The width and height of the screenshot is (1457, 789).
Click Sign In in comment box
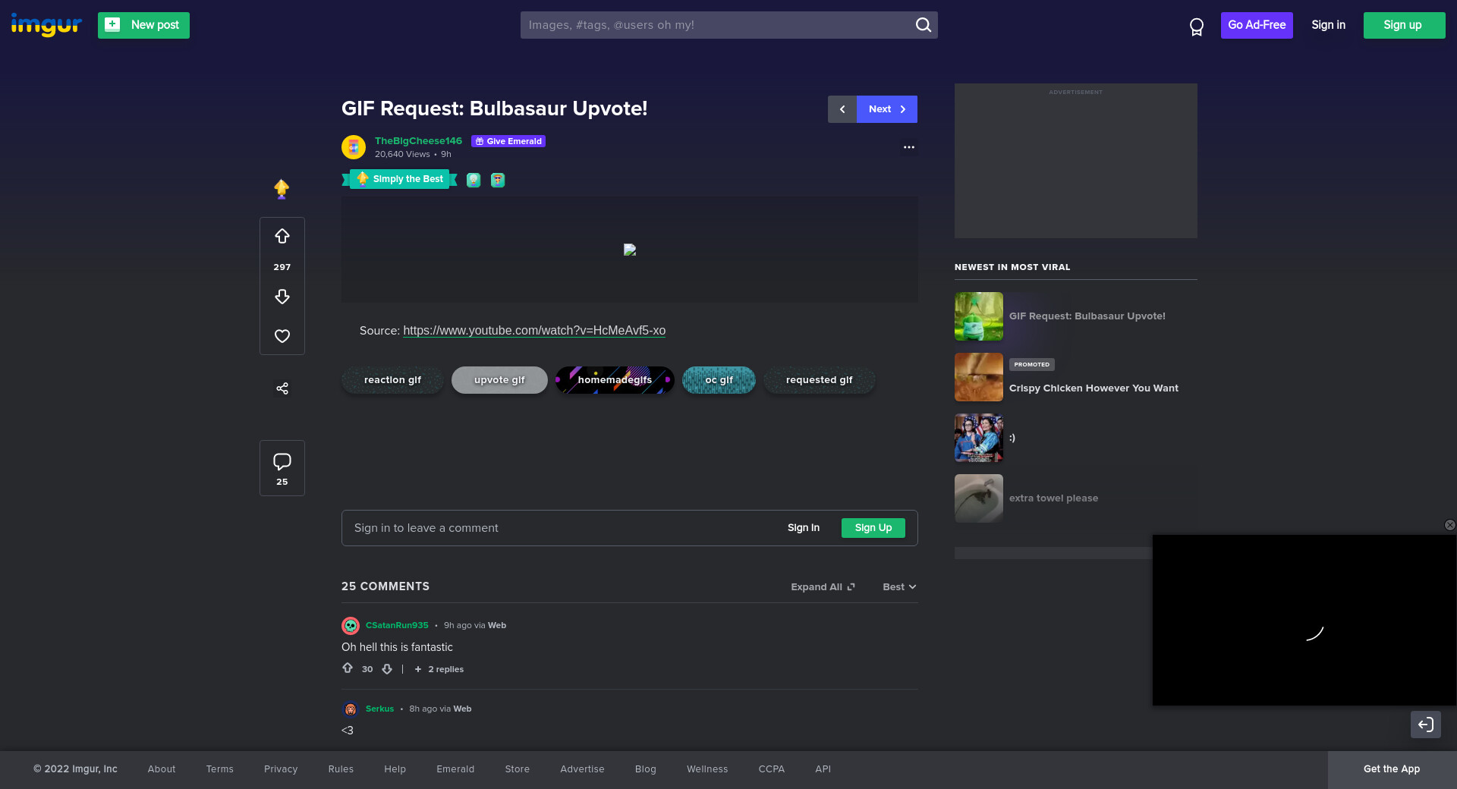(x=804, y=528)
